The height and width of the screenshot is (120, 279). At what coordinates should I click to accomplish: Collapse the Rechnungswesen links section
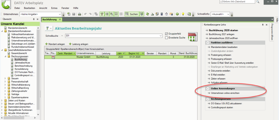tap(208, 99)
